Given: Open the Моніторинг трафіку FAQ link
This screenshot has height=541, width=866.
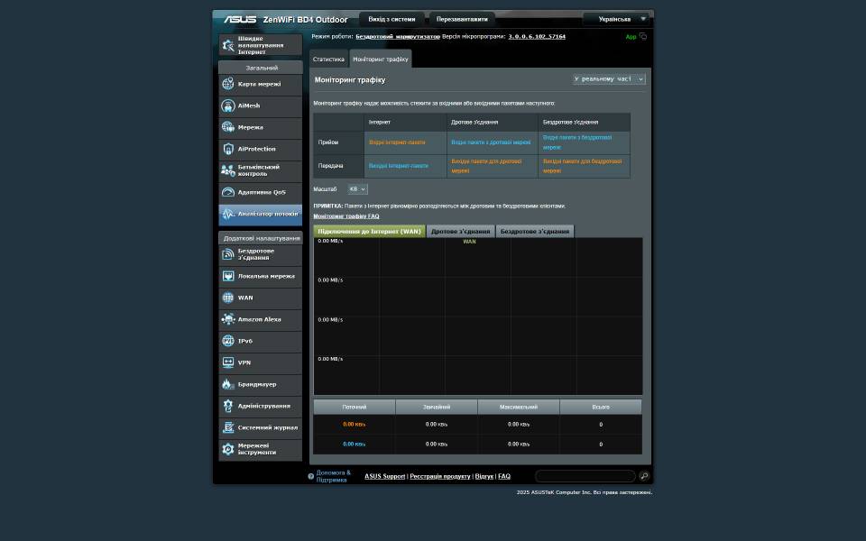Looking at the screenshot, I should point(345,216).
